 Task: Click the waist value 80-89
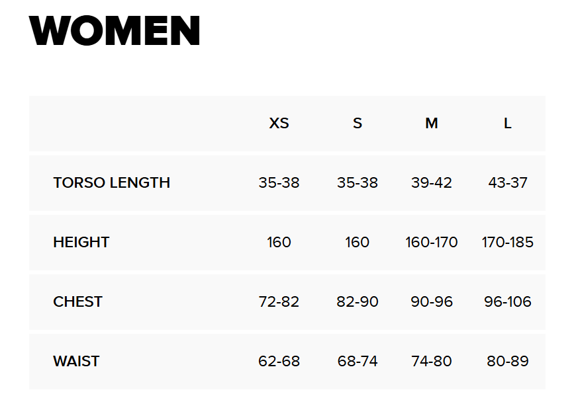[x=508, y=362]
